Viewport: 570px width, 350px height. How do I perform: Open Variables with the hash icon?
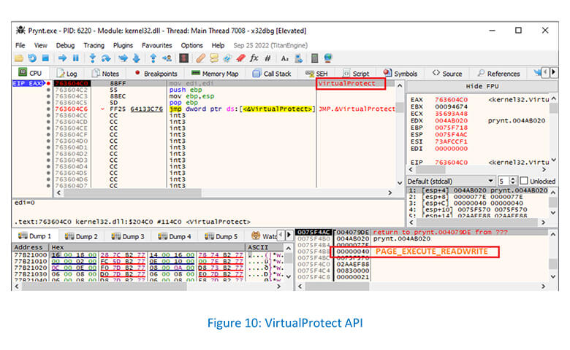pos(268,58)
